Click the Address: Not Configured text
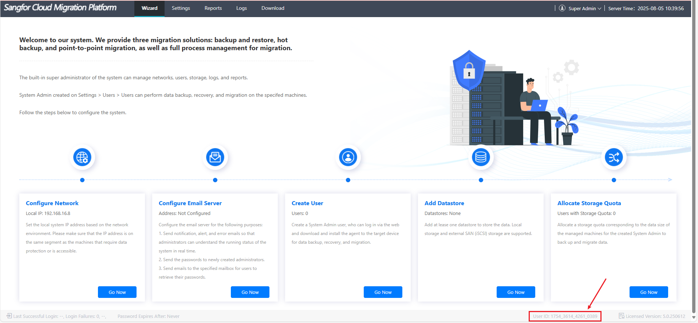Image resolution: width=698 pixels, height=323 pixels. tap(185, 213)
